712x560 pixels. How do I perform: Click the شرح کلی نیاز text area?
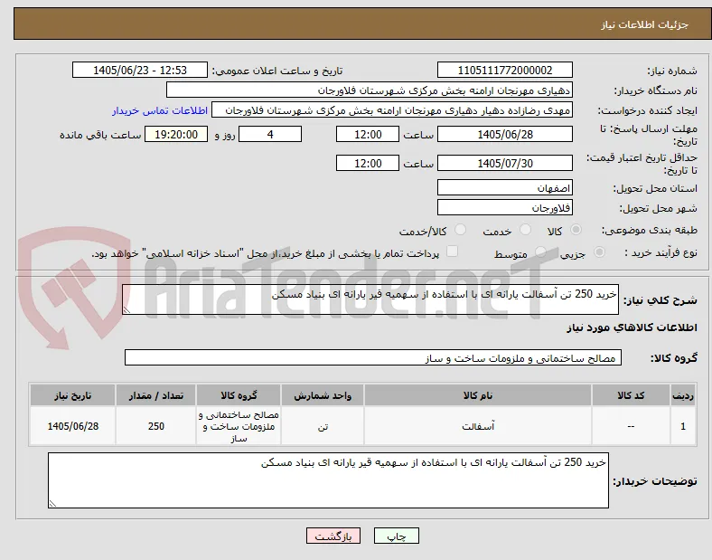370,299
